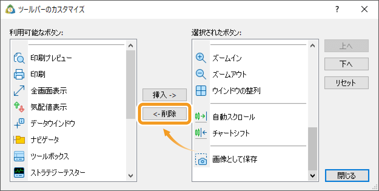The image size is (379, 191).
Task: Click the selected buttons list scrollbar thumb
Action: click(313, 149)
